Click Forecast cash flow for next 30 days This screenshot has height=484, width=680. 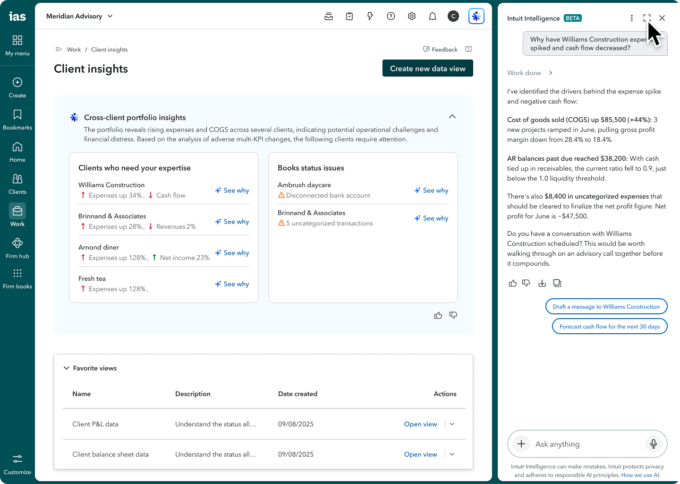(x=610, y=326)
